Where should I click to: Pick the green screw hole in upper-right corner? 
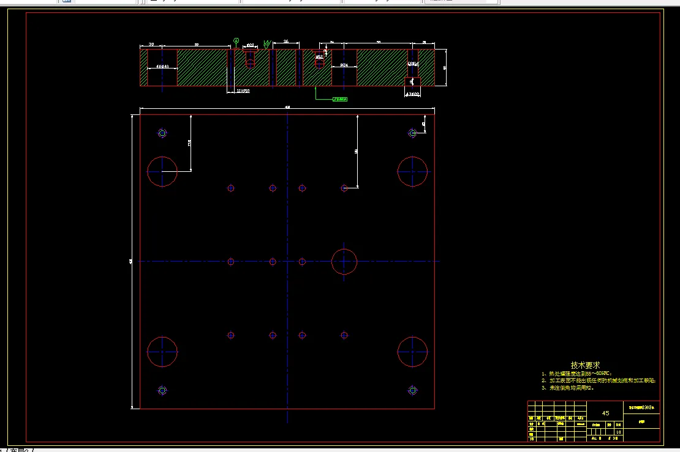point(412,133)
